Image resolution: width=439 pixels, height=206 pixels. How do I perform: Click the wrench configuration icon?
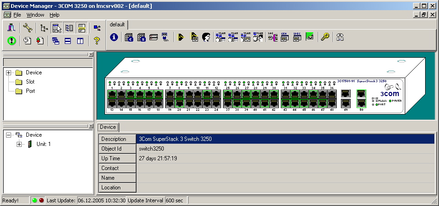pyautogui.click(x=27, y=28)
